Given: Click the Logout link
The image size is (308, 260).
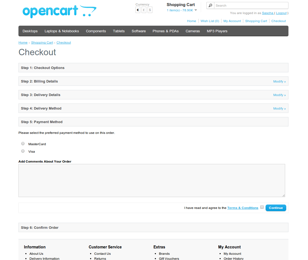Looking at the screenshot, I should tap(281, 13).
